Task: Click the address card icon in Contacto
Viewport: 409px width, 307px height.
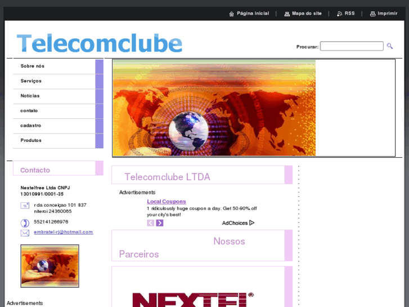Action: [x=25, y=206]
